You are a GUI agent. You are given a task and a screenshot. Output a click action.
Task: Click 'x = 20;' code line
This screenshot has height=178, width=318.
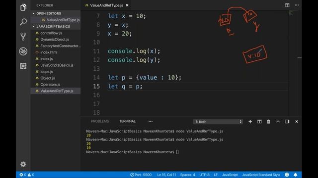point(120,34)
